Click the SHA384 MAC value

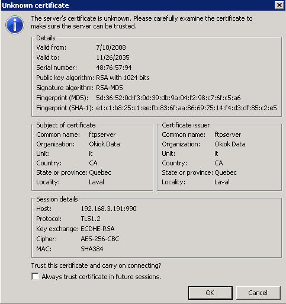(92, 249)
